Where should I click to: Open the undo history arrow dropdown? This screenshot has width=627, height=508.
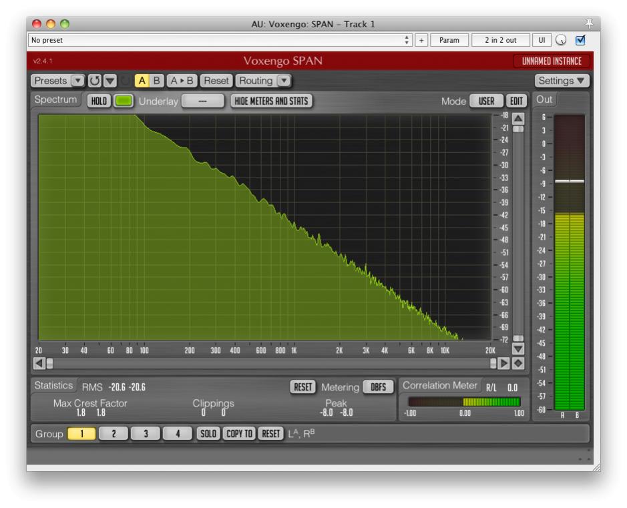click(110, 81)
